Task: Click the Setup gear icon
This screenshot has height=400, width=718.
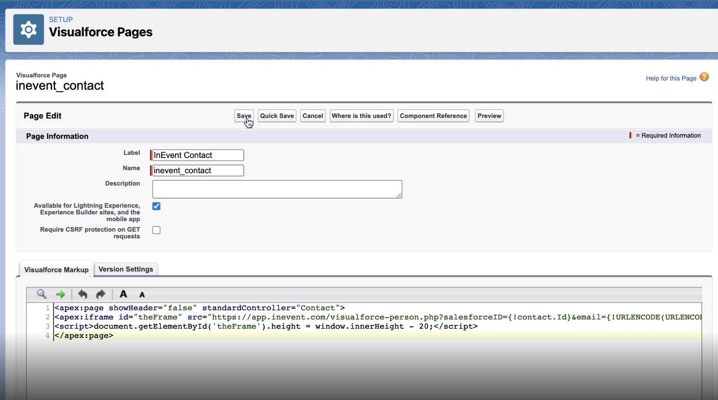Action: (29, 29)
